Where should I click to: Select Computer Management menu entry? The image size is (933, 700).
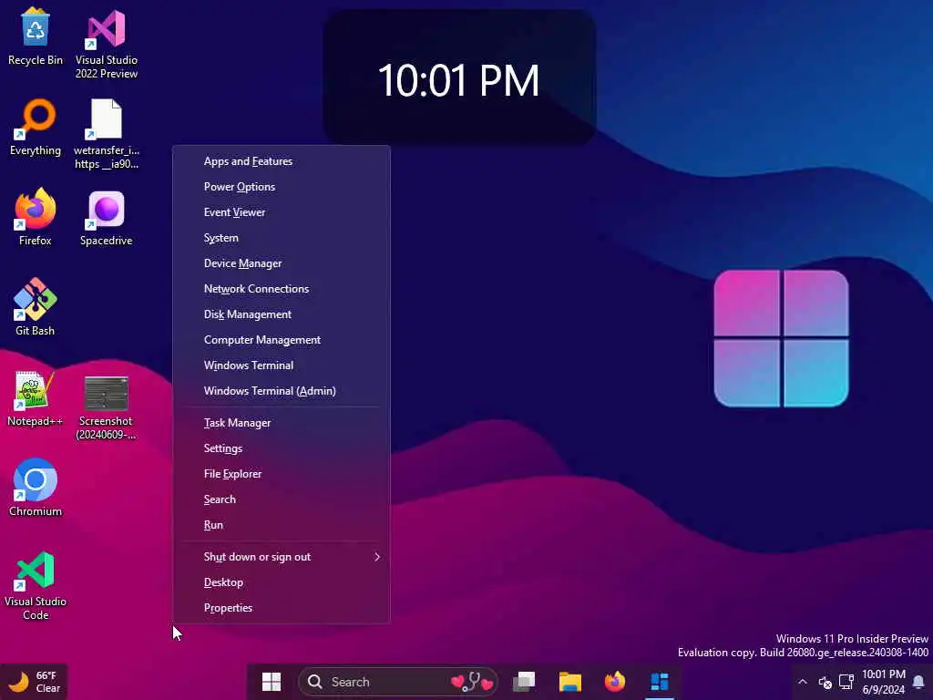[282, 341]
